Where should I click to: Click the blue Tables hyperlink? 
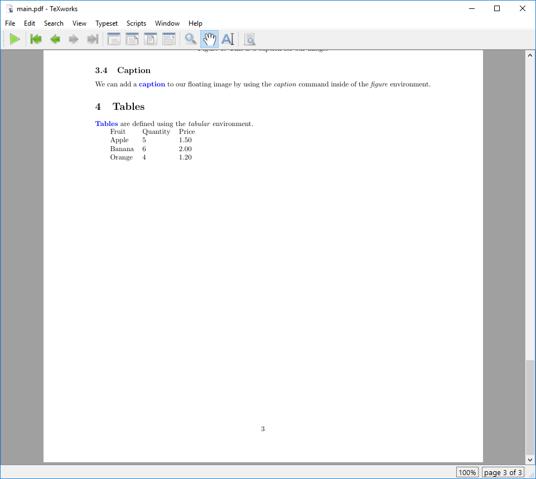tap(106, 123)
